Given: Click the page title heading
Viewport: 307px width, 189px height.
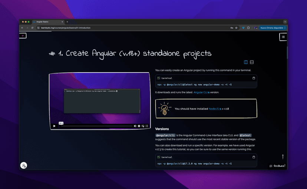Looking at the screenshot, I should tap(130, 54).
